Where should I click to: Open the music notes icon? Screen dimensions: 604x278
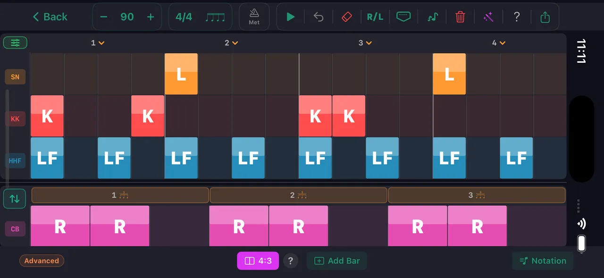click(x=432, y=17)
